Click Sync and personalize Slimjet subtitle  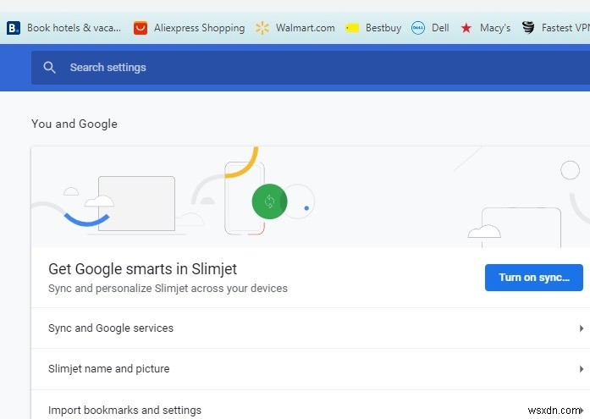168,289
